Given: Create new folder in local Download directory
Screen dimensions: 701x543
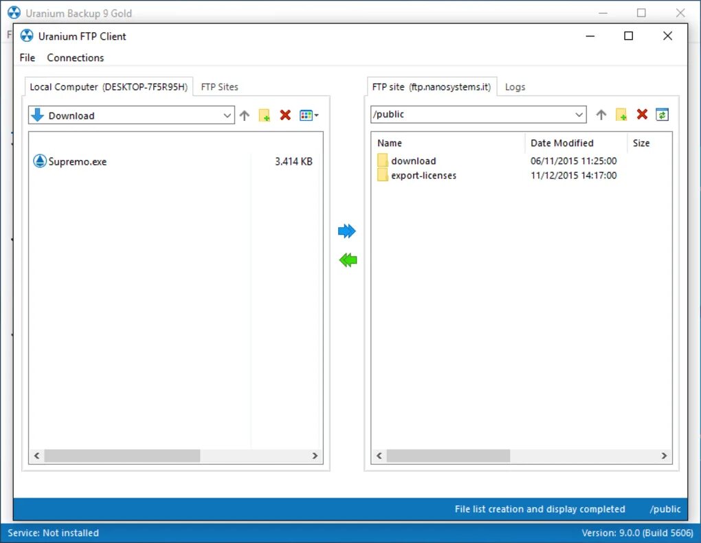Looking at the screenshot, I should click(264, 115).
